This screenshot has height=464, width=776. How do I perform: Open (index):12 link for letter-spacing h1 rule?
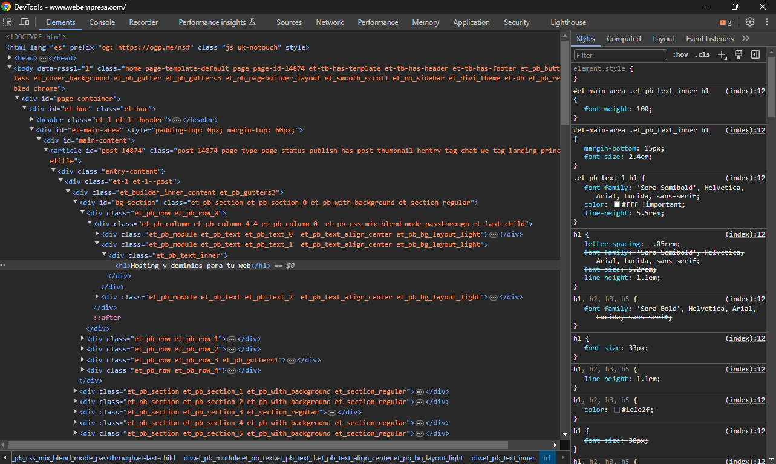[745, 234]
